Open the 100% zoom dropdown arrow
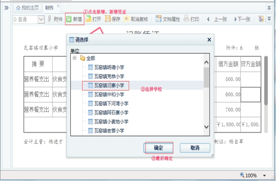The height and width of the screenshot is (181, 276). 264,176
